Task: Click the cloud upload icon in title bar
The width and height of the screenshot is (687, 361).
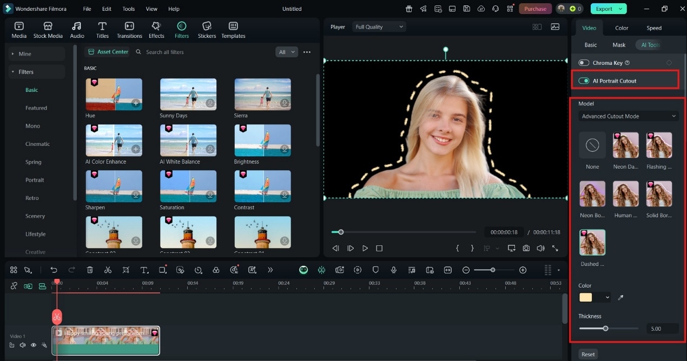Action: point(480,9)
